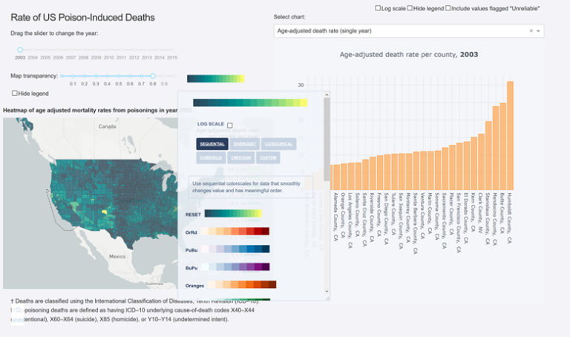Toggle LOG SCALE in the colorscale picker
570x337 pixels.
click(230, 125)
